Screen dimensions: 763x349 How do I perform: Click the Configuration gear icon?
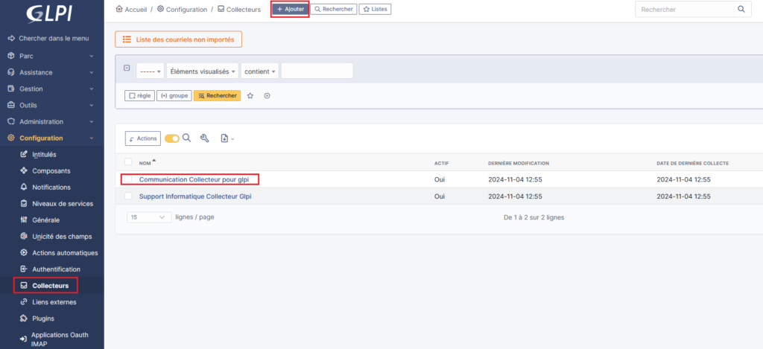(11, 138)
